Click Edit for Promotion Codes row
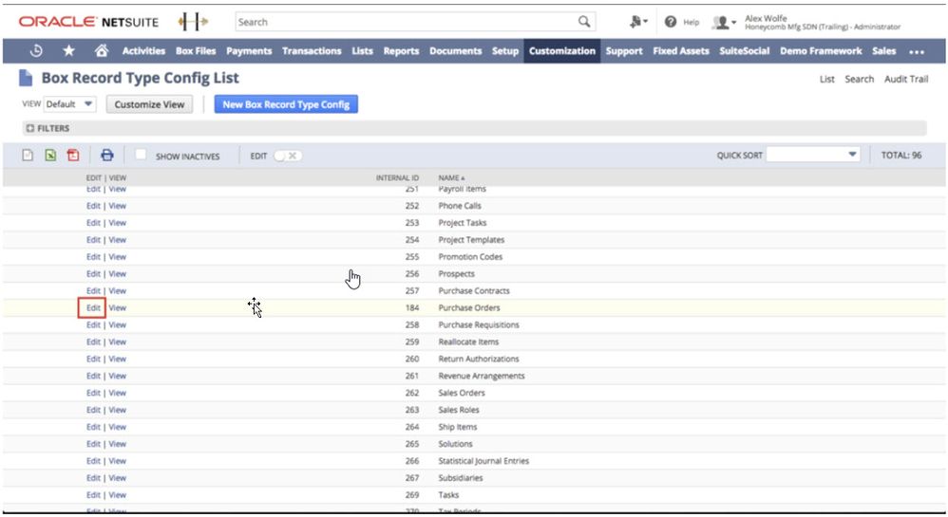 point(93,257)
